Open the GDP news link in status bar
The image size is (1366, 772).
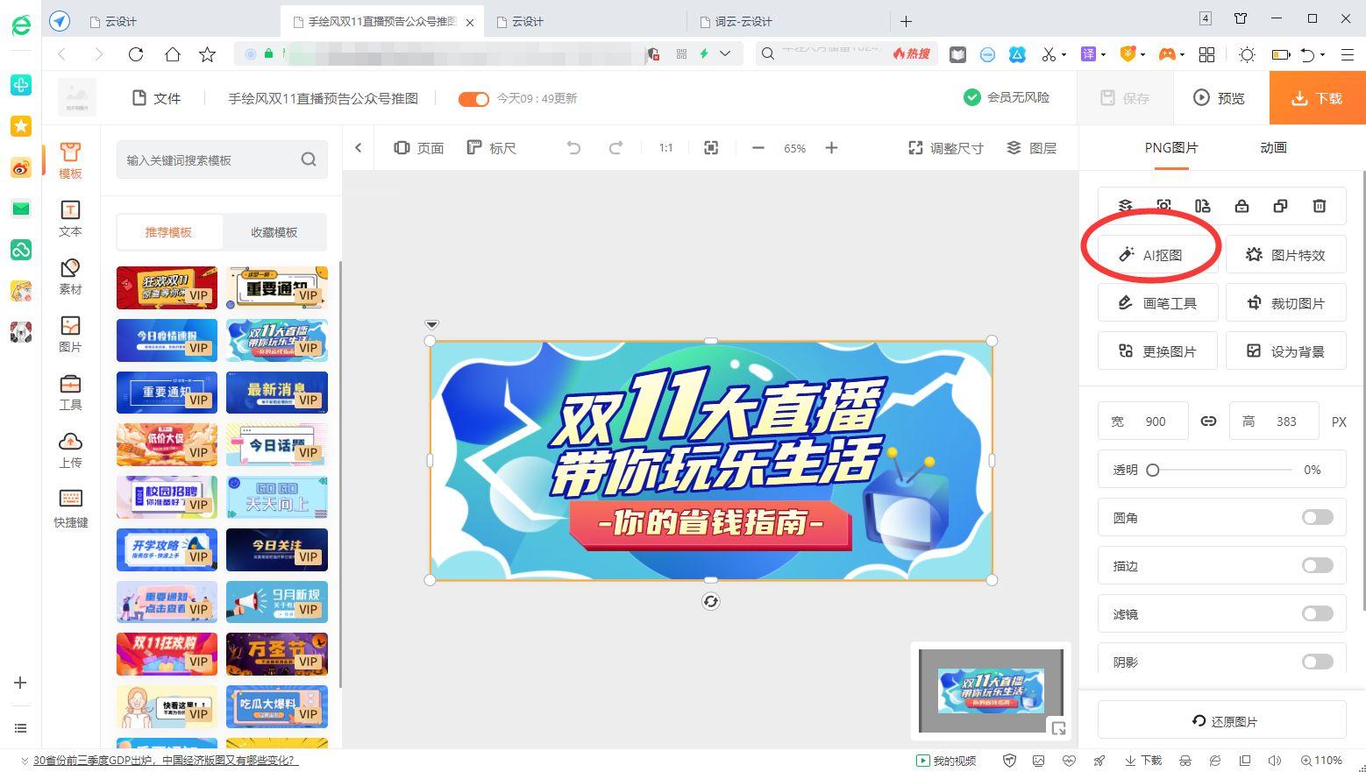pyautogui.click(x=165, y=760)
